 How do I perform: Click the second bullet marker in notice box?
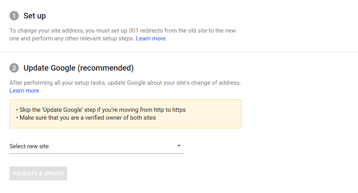tap(17, 118)
